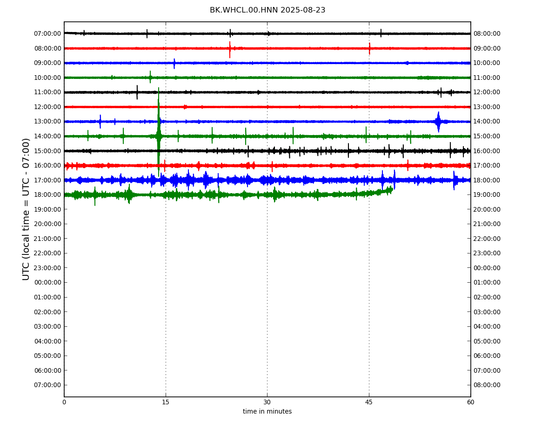Select the 23:00:00 label on the left UTC axis
Image resolution: width=535 pixels, height=441 pixels.
48,268
